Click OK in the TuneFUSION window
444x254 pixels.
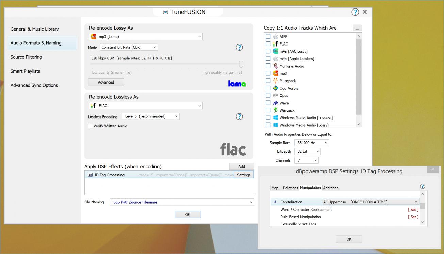tap(188, 215)
